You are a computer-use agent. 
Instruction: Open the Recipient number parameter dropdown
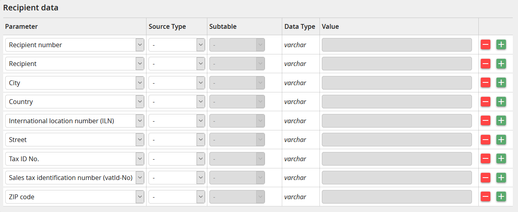tap(74, 45)
